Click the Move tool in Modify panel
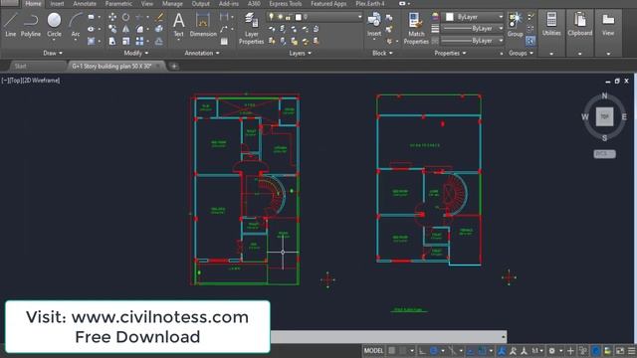The image size is (637, 358). (x=112, y=17)
